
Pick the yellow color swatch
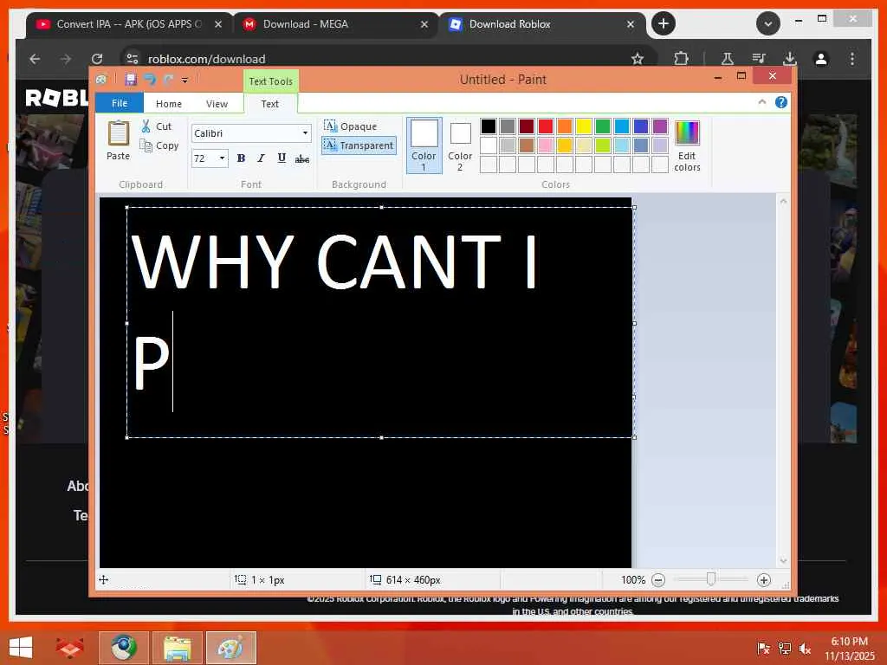[x=584, y=126]
